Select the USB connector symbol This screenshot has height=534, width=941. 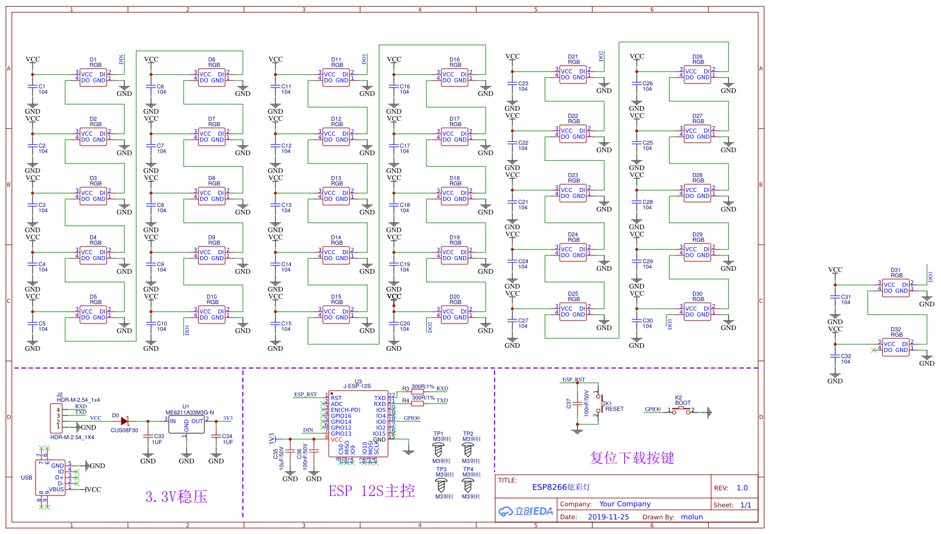pos(52,477)
